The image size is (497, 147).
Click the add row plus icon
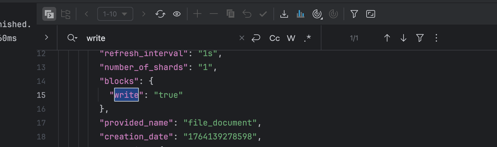pyautogui.click(x=197, y=14)
